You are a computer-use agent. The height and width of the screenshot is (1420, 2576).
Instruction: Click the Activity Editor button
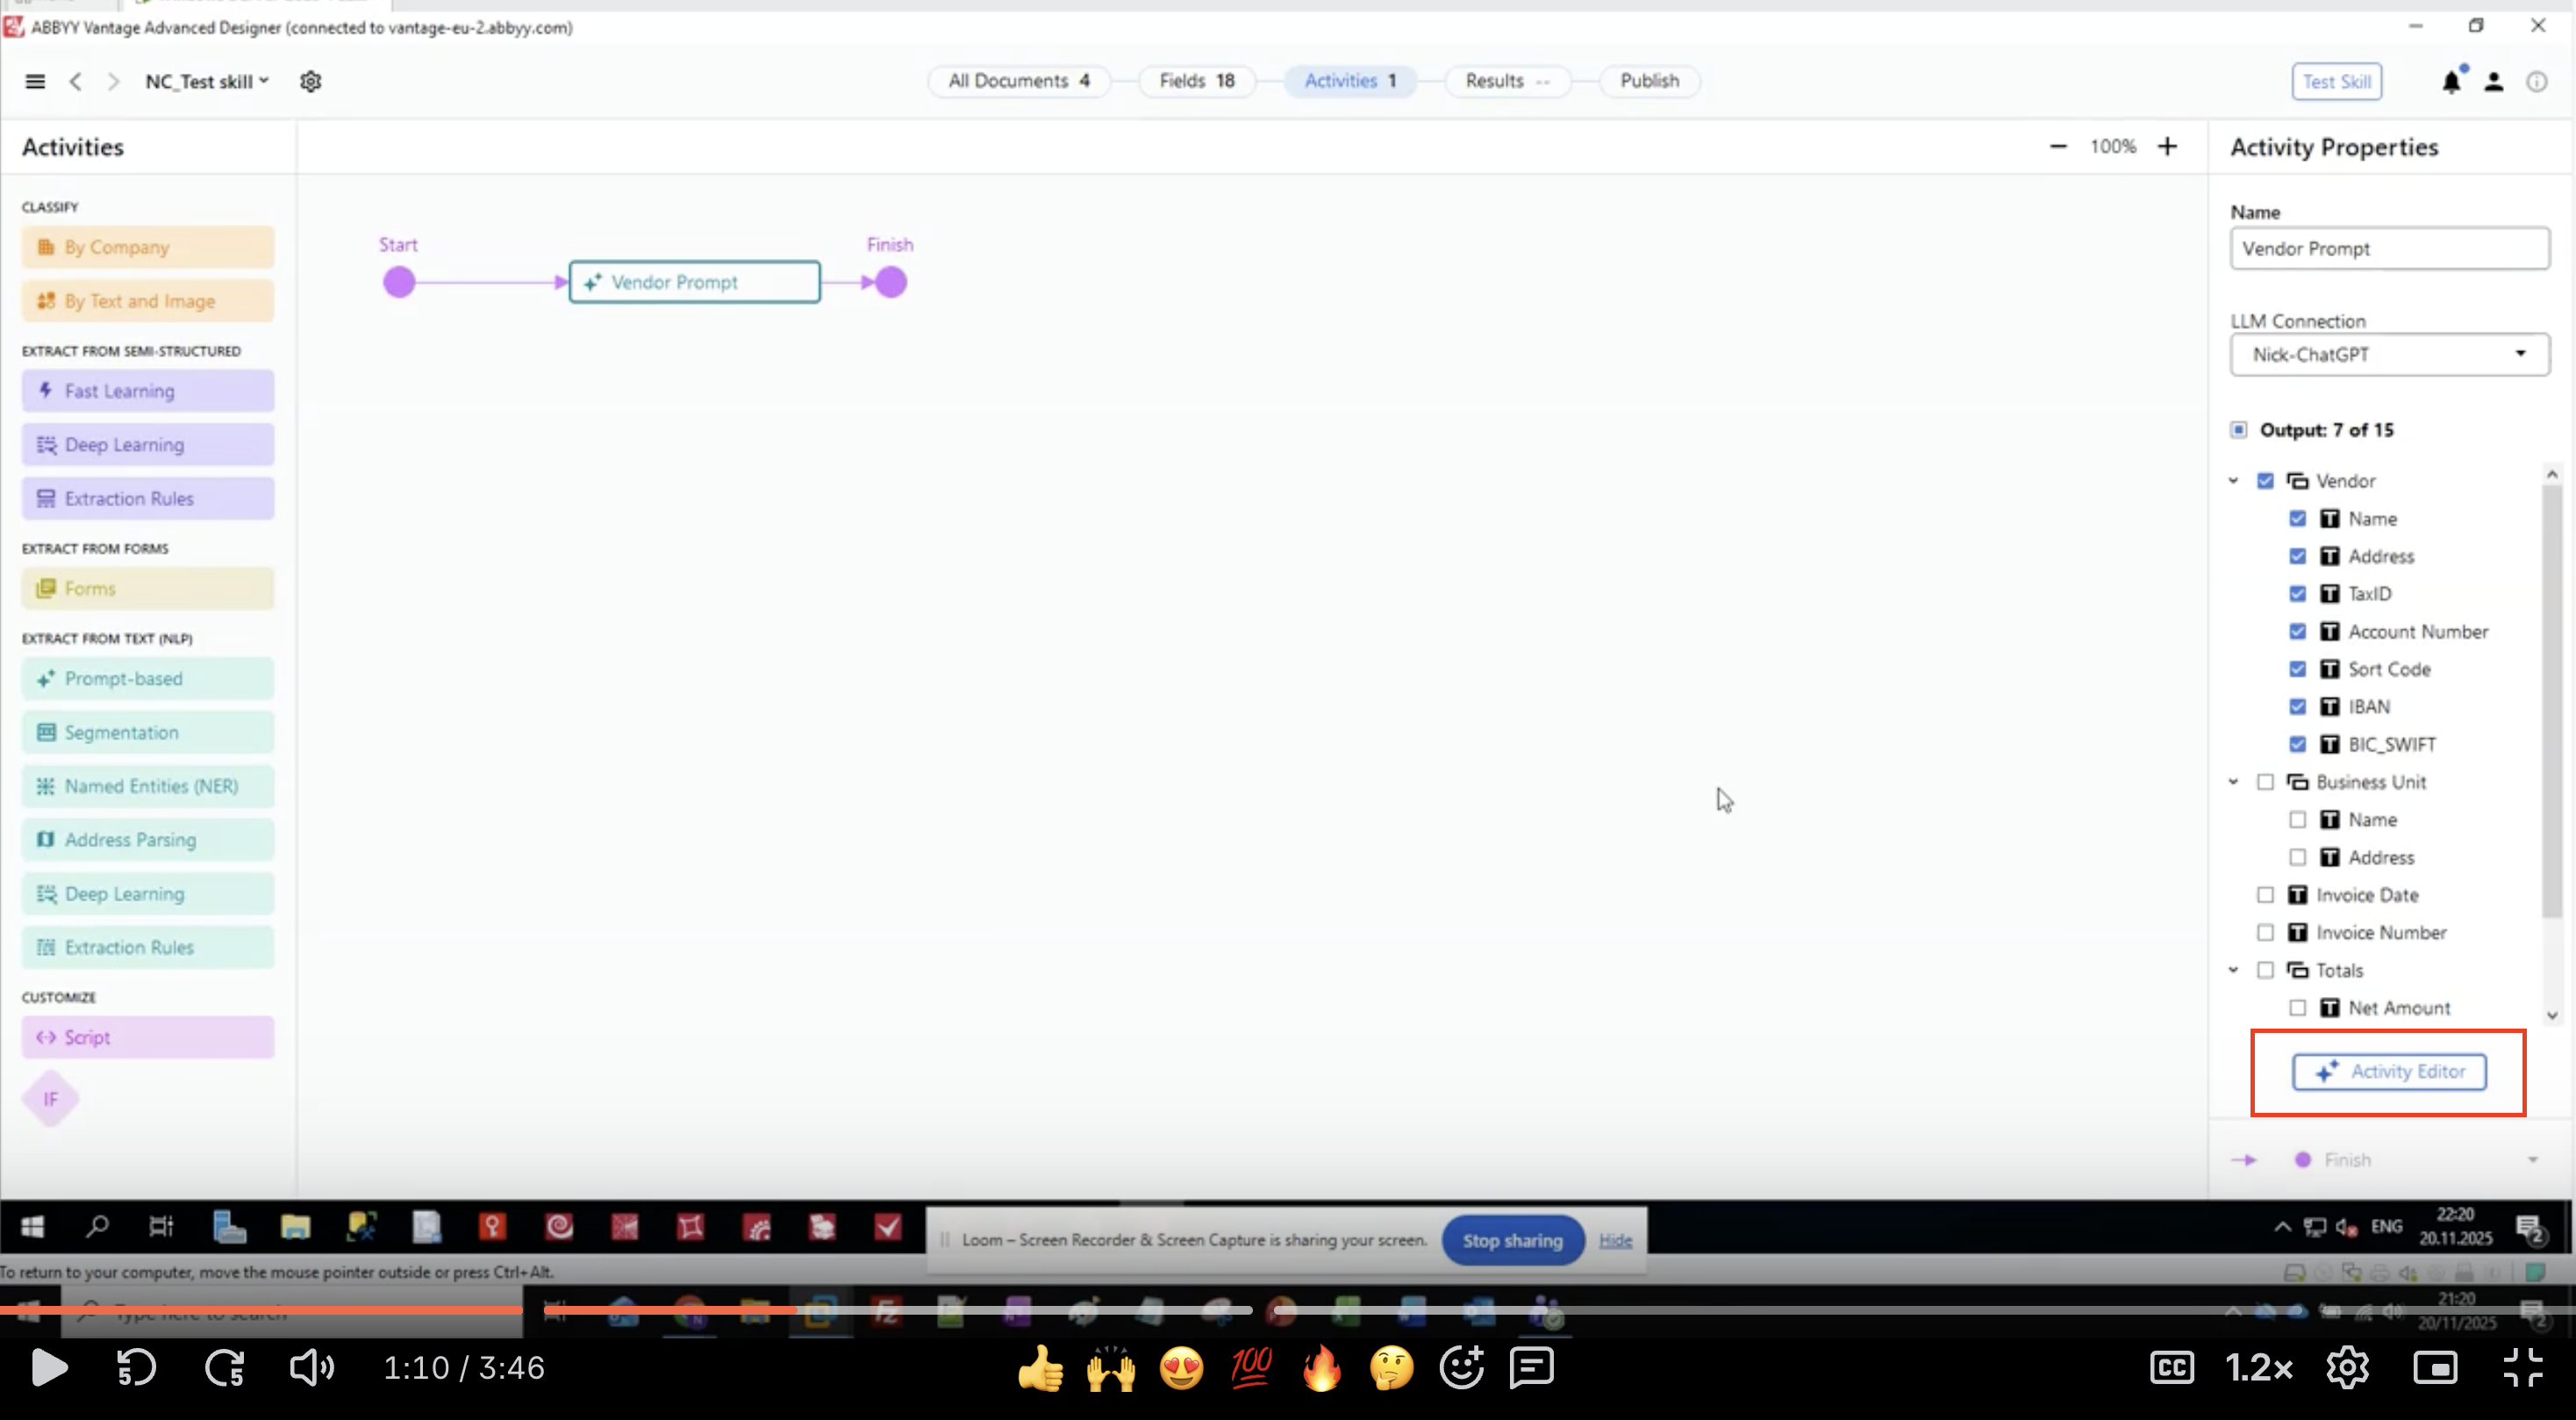tap(2388, 1071)
